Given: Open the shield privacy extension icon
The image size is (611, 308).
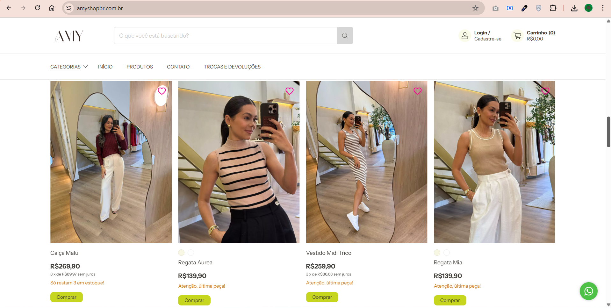Looking at the screenshot, I should coord(539,8).
